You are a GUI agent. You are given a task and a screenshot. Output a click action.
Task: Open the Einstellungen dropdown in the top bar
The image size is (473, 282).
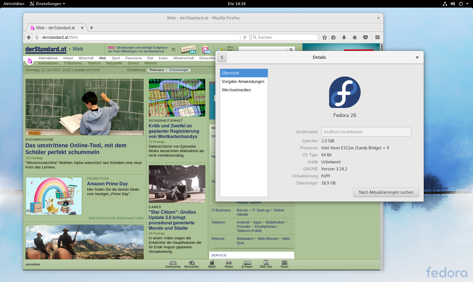click(47, 4)
